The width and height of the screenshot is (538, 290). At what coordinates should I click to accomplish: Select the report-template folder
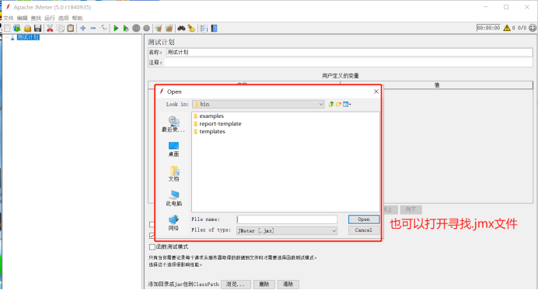(x=217, y=123)
